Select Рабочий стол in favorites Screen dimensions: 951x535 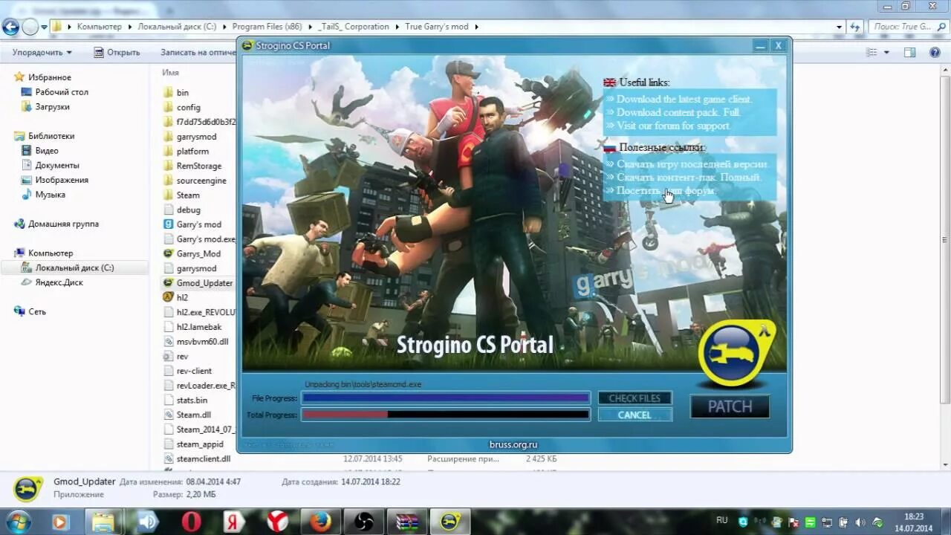(62, 92)
